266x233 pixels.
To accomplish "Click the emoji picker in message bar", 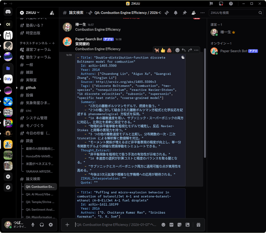I will [163, 225].
